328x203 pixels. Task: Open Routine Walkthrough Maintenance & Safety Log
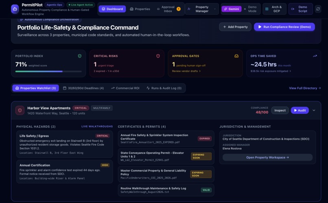click(166, 190)
